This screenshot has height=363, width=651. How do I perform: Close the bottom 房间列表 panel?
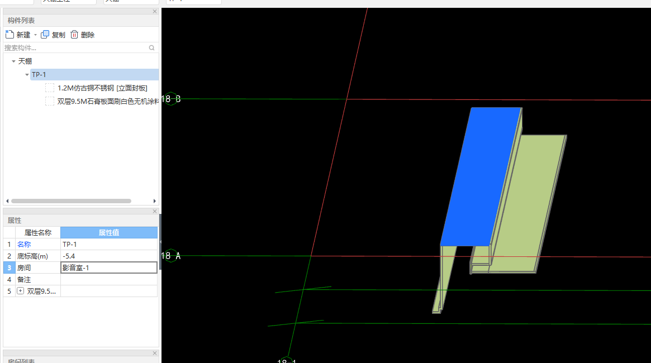(x=155, y=353)
